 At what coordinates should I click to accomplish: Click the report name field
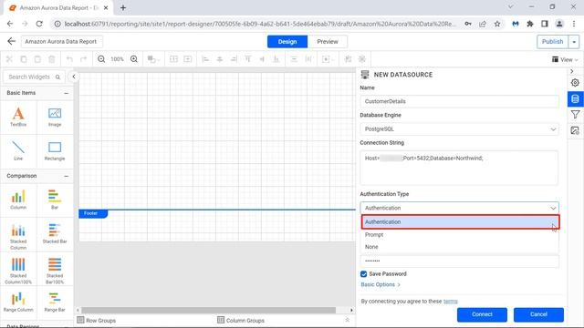pyautogui.click(x=62, y=42)
